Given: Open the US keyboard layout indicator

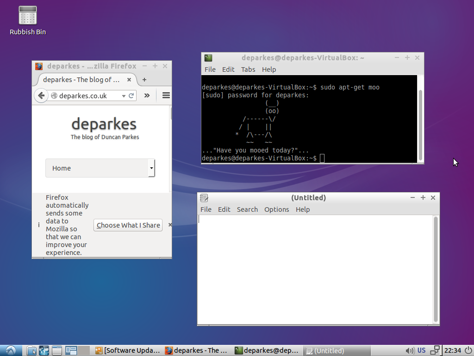Looking at the screenshot, I should pyautogui.click(x=421, y=350).
